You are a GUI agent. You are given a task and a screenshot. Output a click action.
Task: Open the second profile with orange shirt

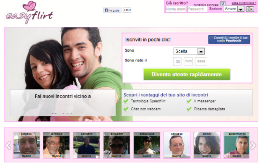56,145
